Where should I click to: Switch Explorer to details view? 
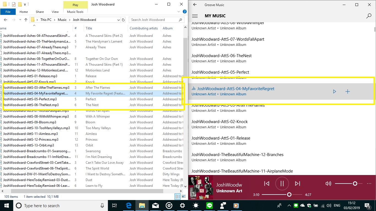178,197
